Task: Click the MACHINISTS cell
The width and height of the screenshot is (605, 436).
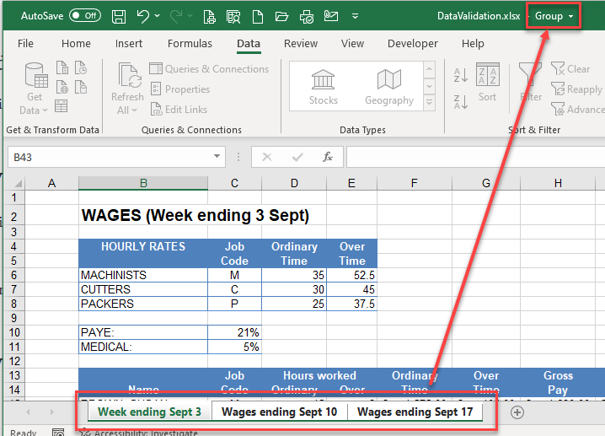Action: coord(143,275)
